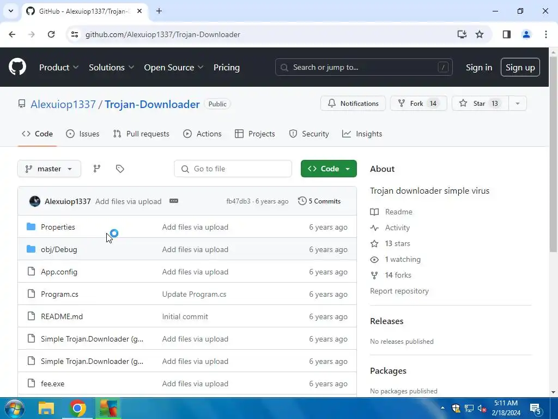This screenshot has width=558, height=419.
Task: Click the Chrome taskbar icon
Action: pyautogui.click(x=77, y=409)
